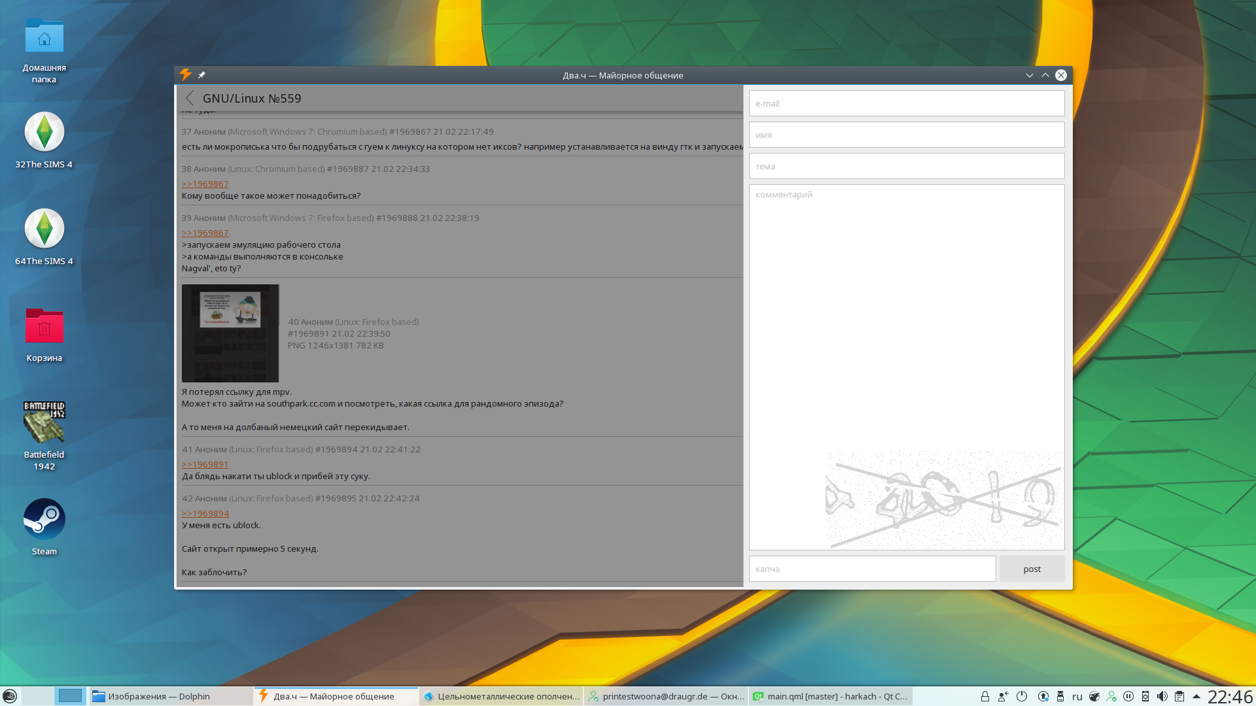Open the attached image thumbnail in post 40
This screenshot has height=706, width=1256.
230,333
